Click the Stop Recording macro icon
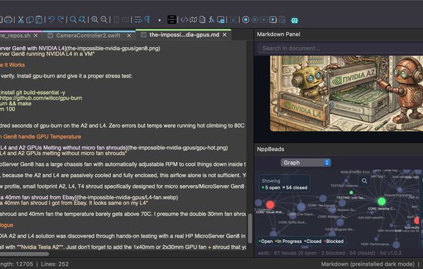The height and width of the screenshot is (269, 423). [255, 20]
